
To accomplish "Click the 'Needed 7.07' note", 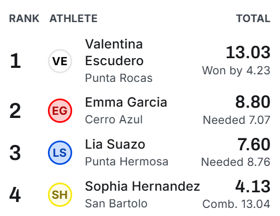I will tap(236, 120).
